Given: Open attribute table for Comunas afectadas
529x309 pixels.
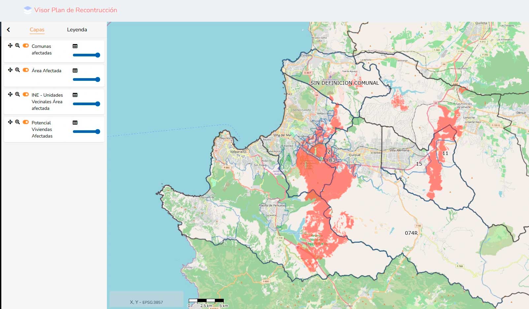Looking at the screenshot, I should click(75, 46).
